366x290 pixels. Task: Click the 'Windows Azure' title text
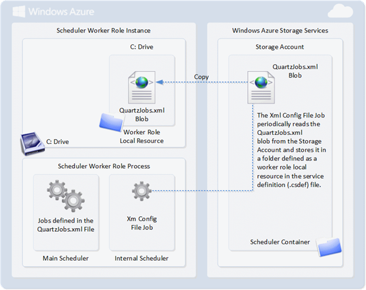(x=61, y=12)
